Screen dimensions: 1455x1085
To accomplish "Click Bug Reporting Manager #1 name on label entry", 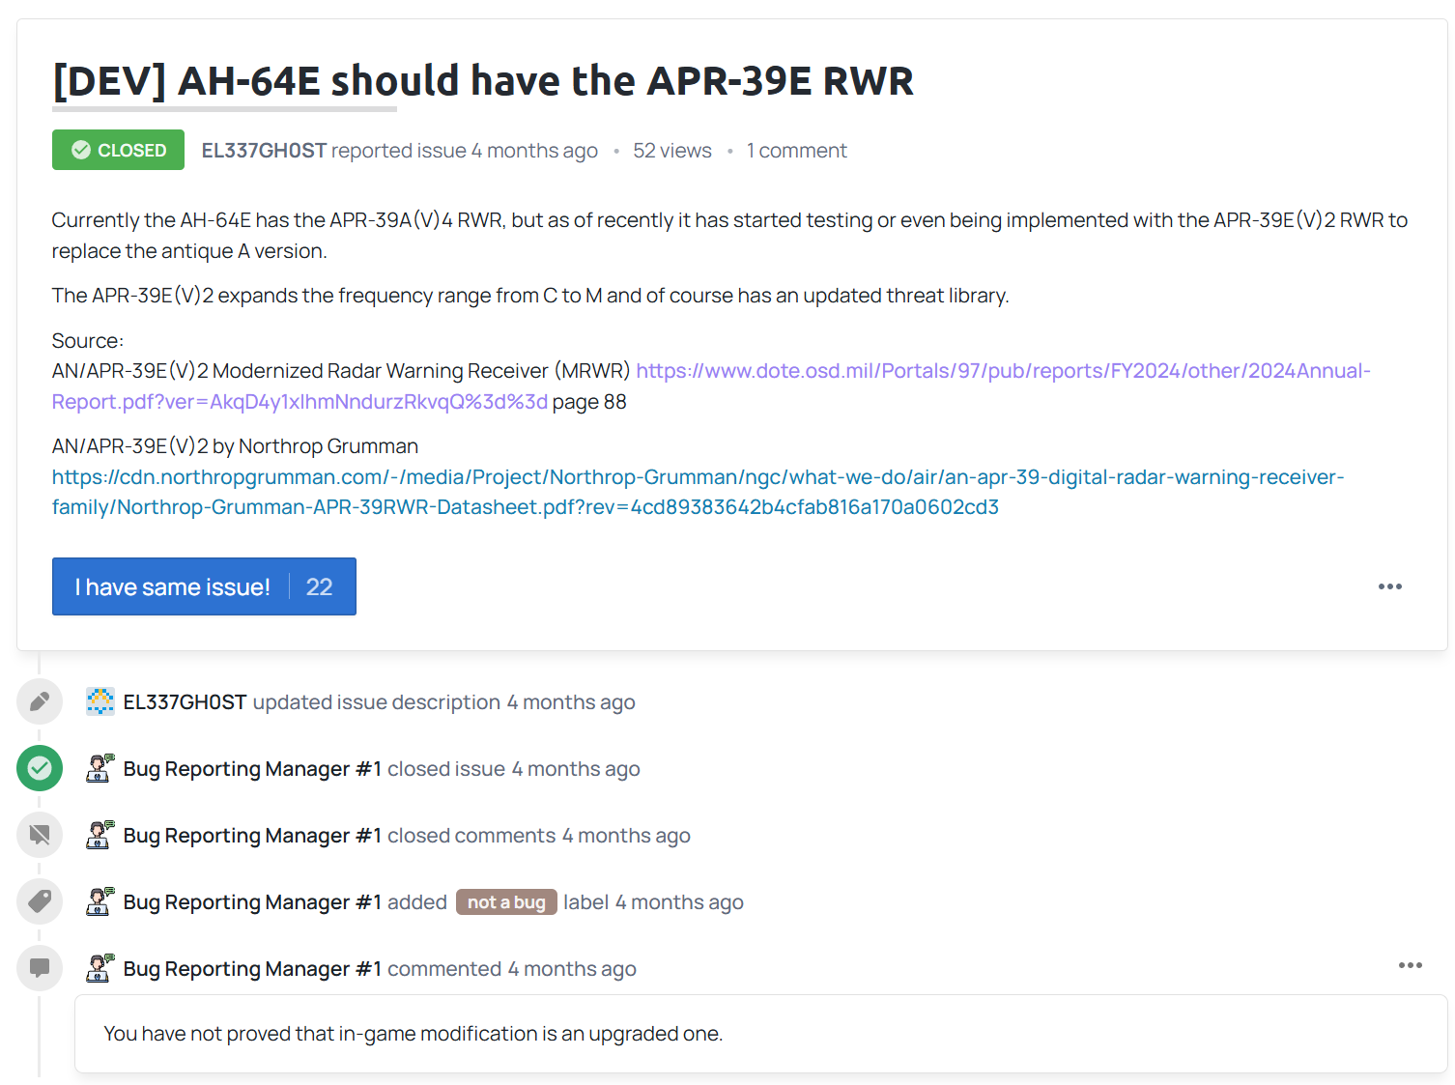I will (x=252, y=902).
